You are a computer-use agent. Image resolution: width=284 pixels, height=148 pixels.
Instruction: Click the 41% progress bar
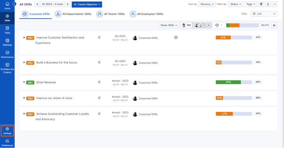234,37
